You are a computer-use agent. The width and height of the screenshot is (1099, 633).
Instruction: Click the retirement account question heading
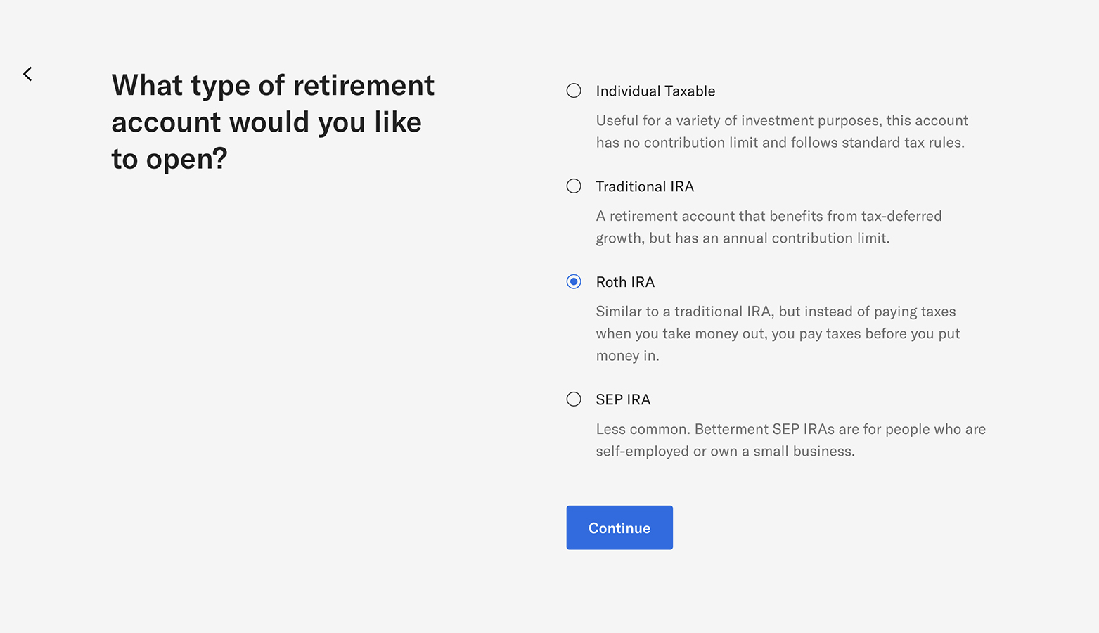click(x=273, y=122)
